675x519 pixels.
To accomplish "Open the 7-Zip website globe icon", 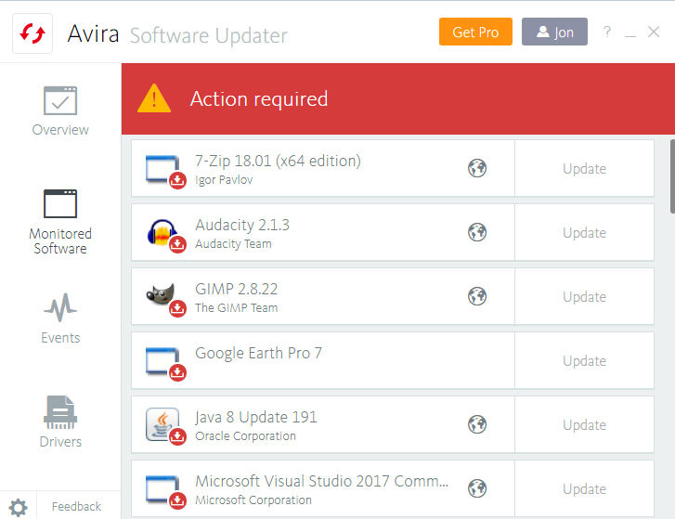I will click(477, 168).
